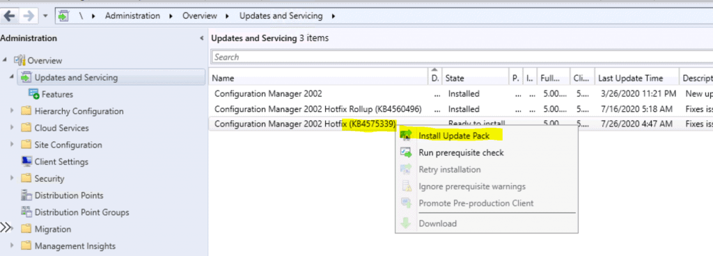This screenshot has width=713, height=256.
Task: Sort by the Full version column header
Action: pos(554,78)
